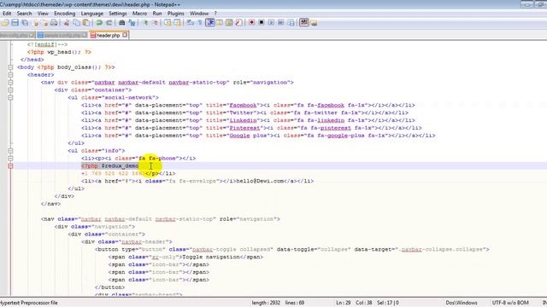Save the current recorded macro
The width and height of the screenshot is (547, 307).
tap(291, 23)
